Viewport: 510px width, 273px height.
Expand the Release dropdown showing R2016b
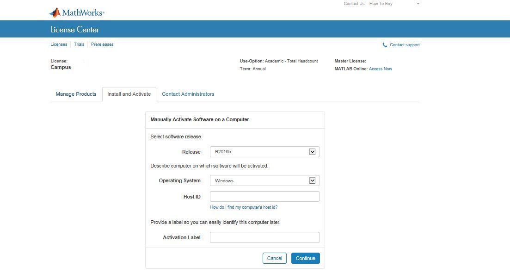tap(264, 152)
